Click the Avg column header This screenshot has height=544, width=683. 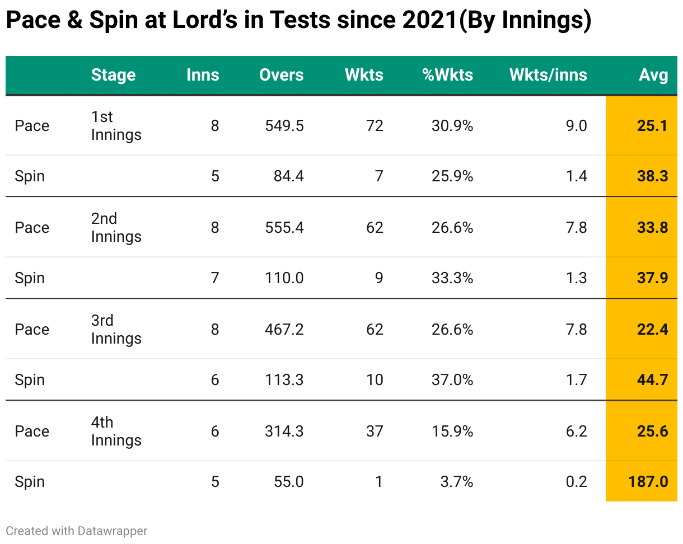[653, 75]
